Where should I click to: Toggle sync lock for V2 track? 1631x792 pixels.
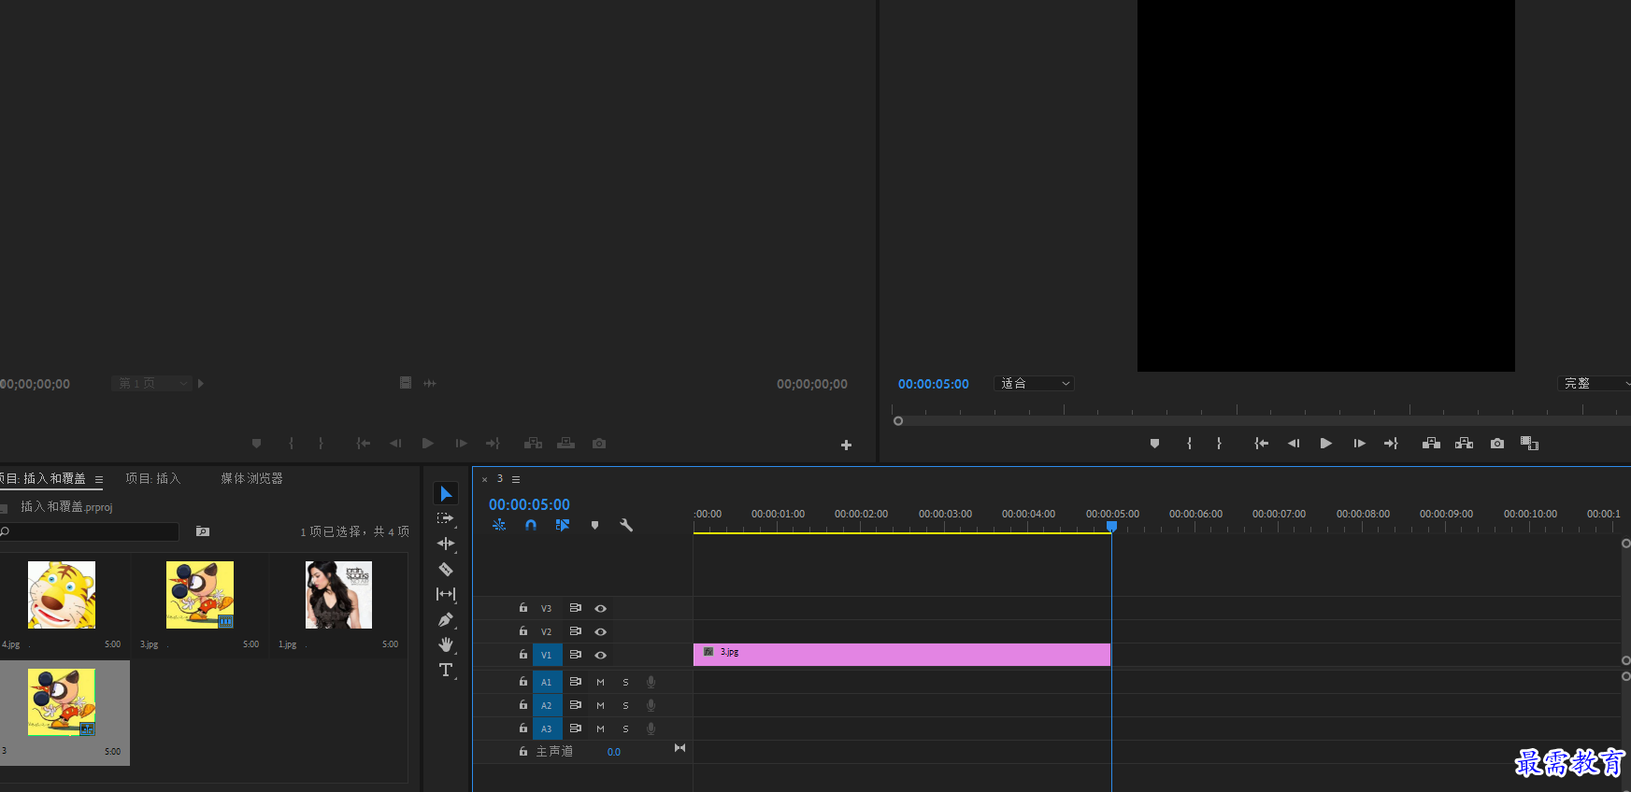pos(576,631)
